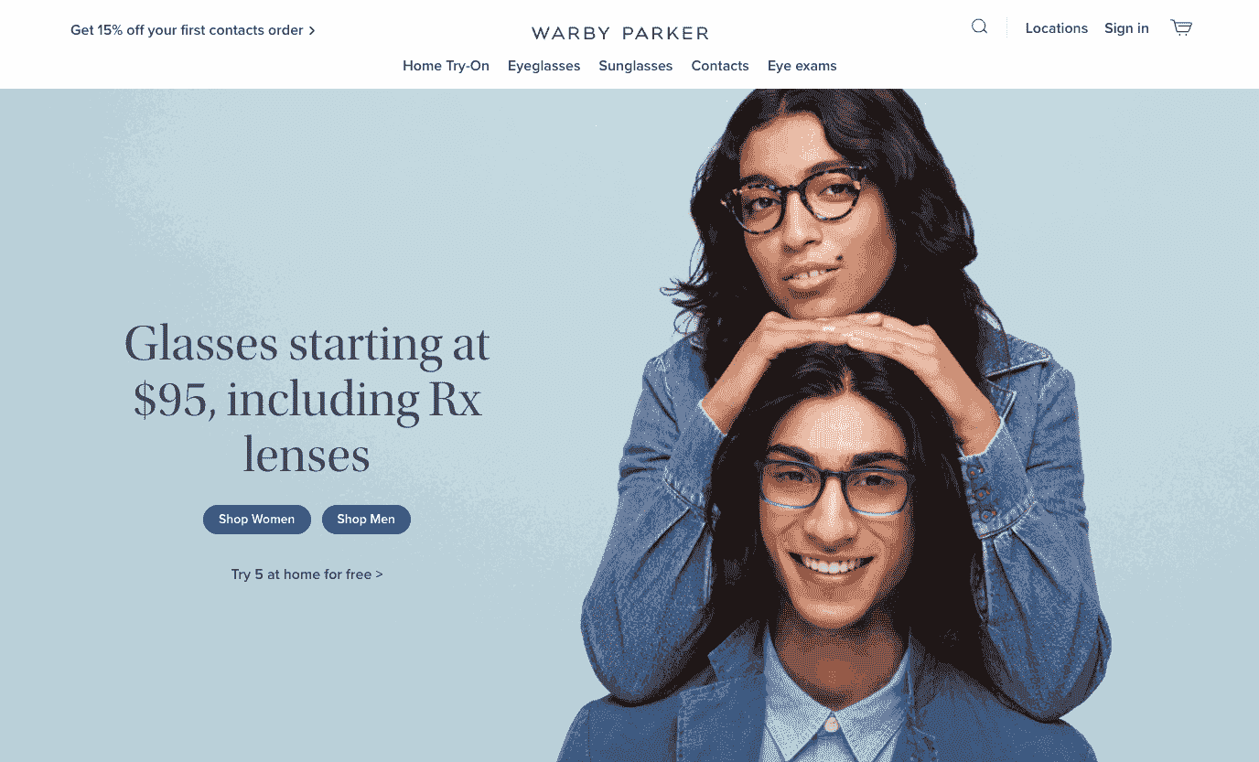Click the man's blue rectangular glasses
The width and height of the screenshot is (1259, 762).
coord(834,487)
